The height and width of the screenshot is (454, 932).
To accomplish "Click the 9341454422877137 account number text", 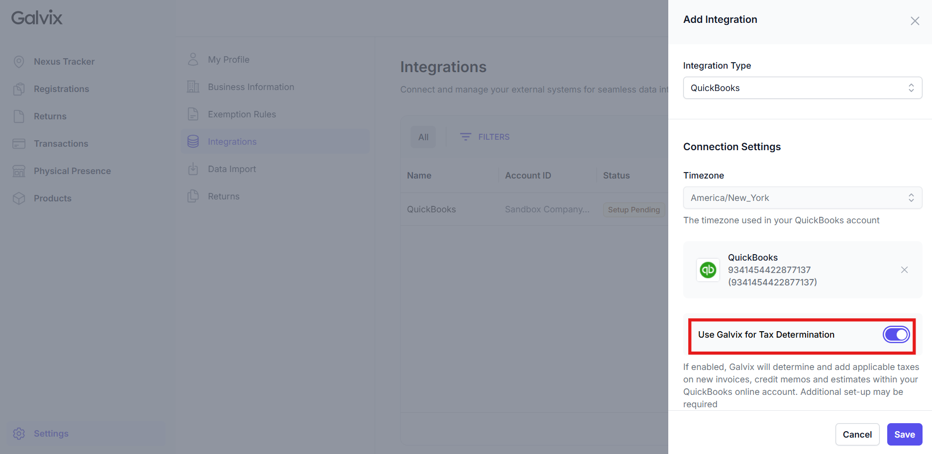I will click(x=769, y=270).
